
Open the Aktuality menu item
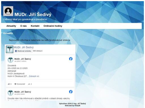point(11,26)
